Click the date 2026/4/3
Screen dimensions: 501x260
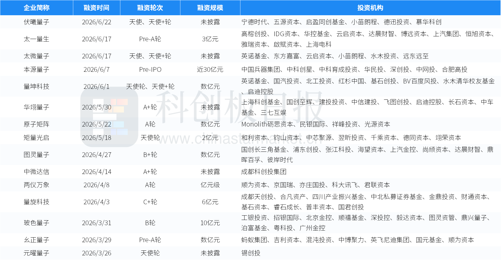(x=97, y=202)
